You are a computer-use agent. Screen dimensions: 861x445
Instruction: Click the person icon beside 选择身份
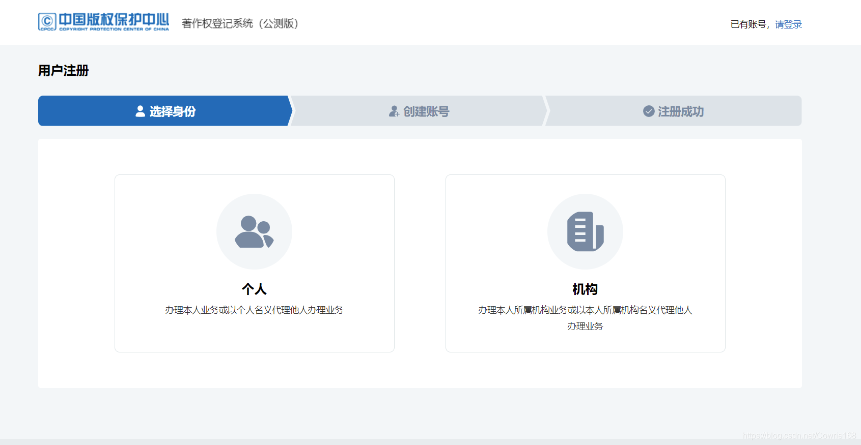[x=140, y=111]
